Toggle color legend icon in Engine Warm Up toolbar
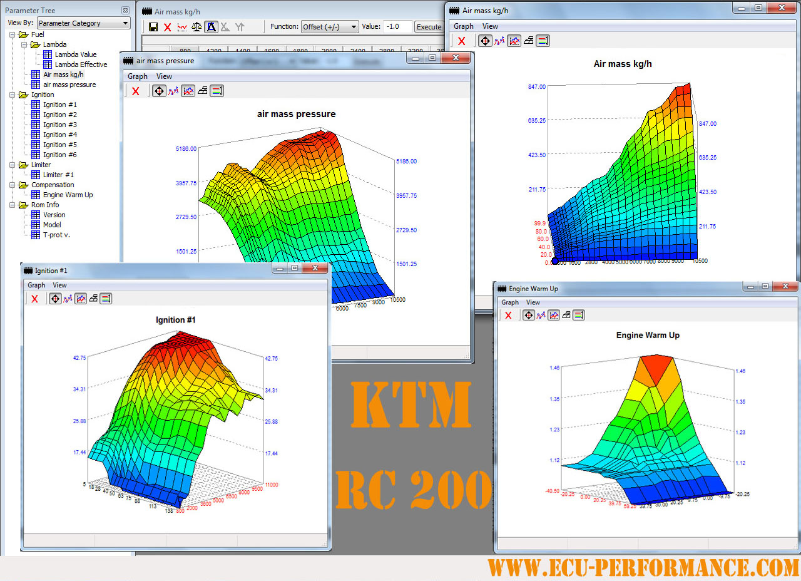 coord(579,315)
